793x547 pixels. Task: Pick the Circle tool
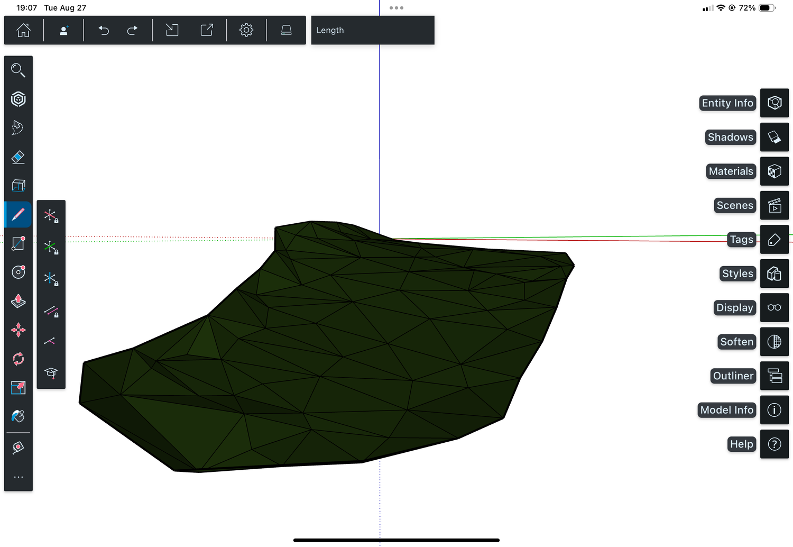18,272
